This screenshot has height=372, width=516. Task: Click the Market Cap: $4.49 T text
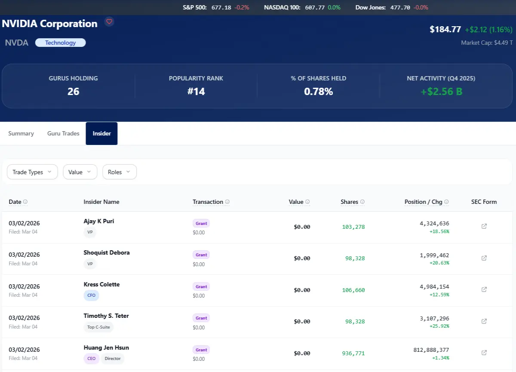(x=487, y=43)
